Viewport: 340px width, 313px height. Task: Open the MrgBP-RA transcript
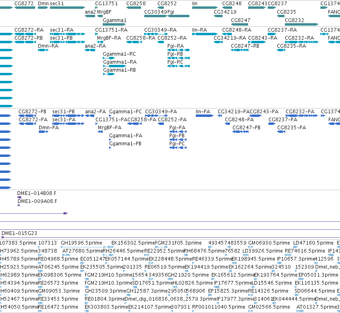click(x=100, y=42)
